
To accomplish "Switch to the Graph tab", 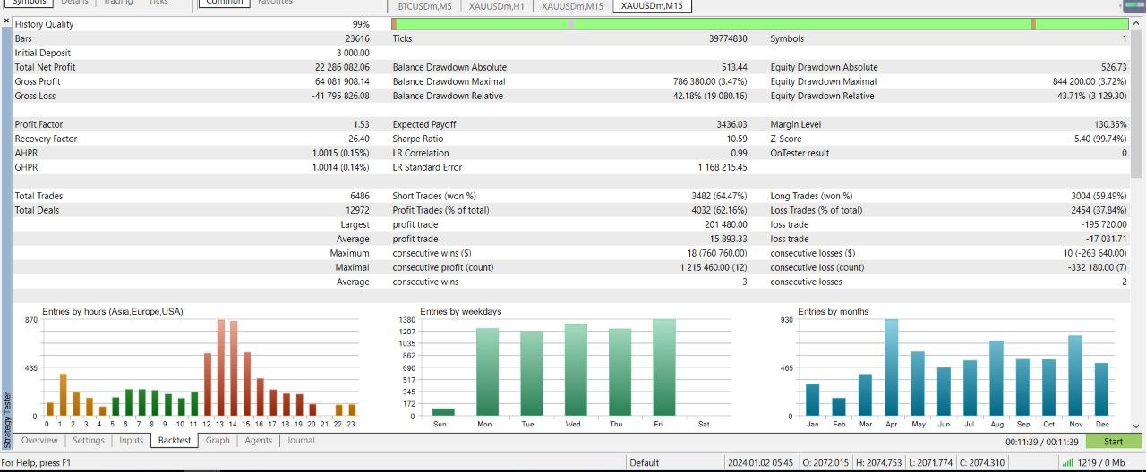I will (x=218, y=440).
